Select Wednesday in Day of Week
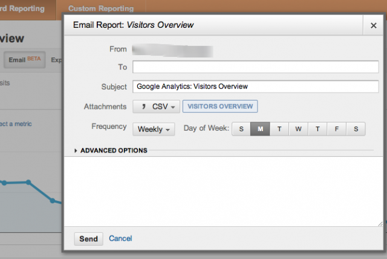The image size is (387, 259). point(298,129)
